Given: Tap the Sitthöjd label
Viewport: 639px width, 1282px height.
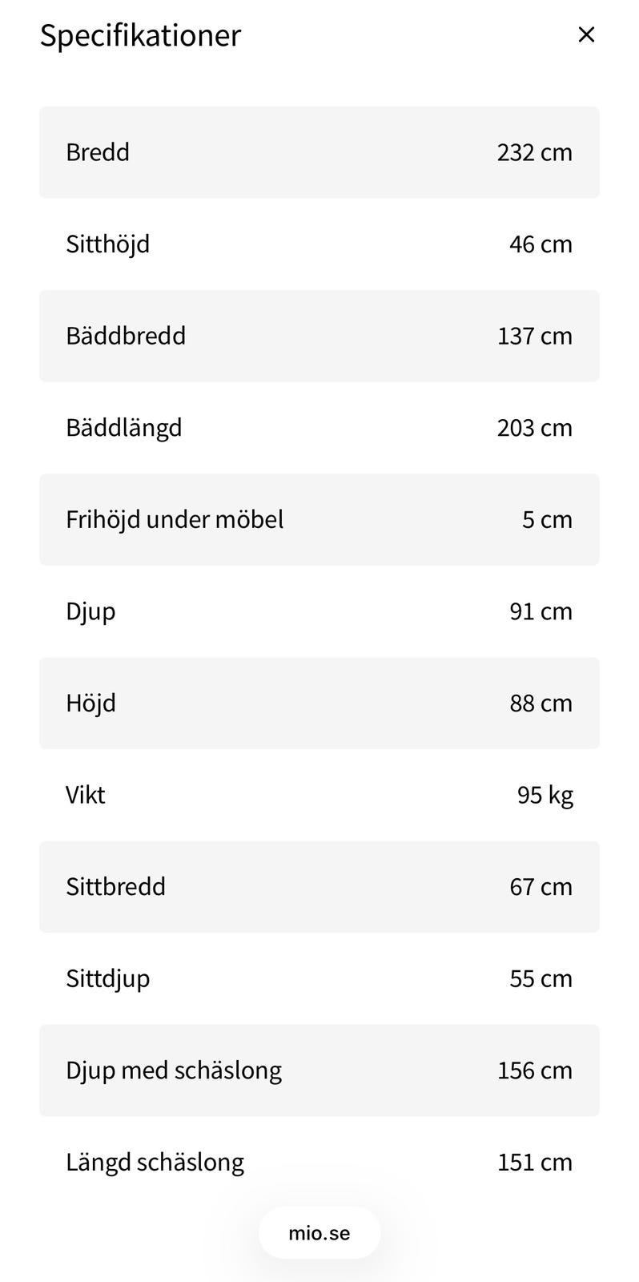Looking at the screenshot, I should 108,244.
